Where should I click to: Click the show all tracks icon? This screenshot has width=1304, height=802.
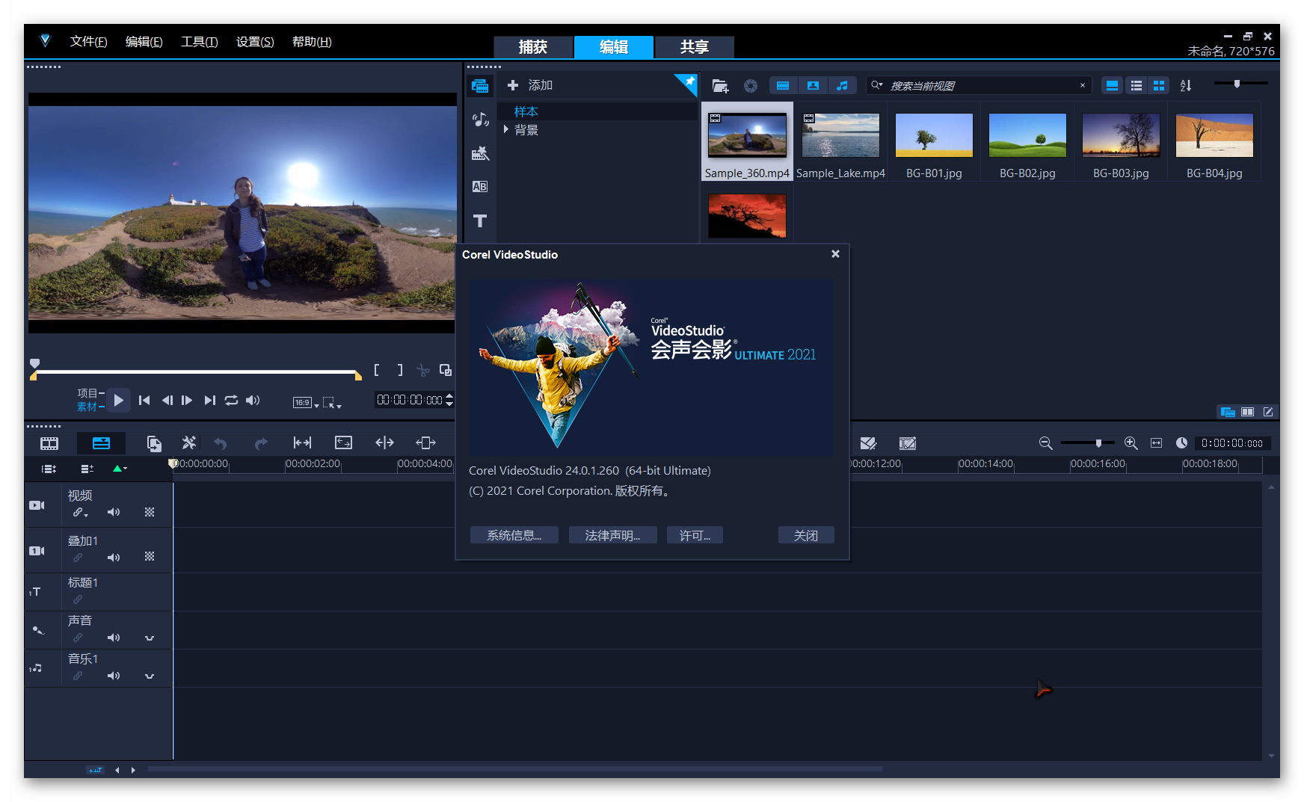tap(49, 469)
